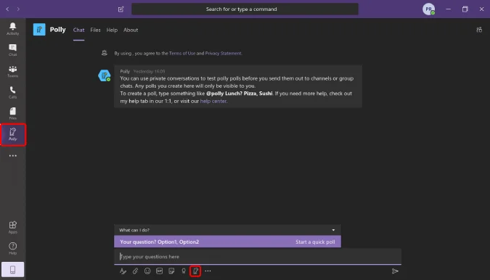This screenshot has height=280, width=490.
Task: Click Polly bot avatar beside message
Action: tap(104, 75)
